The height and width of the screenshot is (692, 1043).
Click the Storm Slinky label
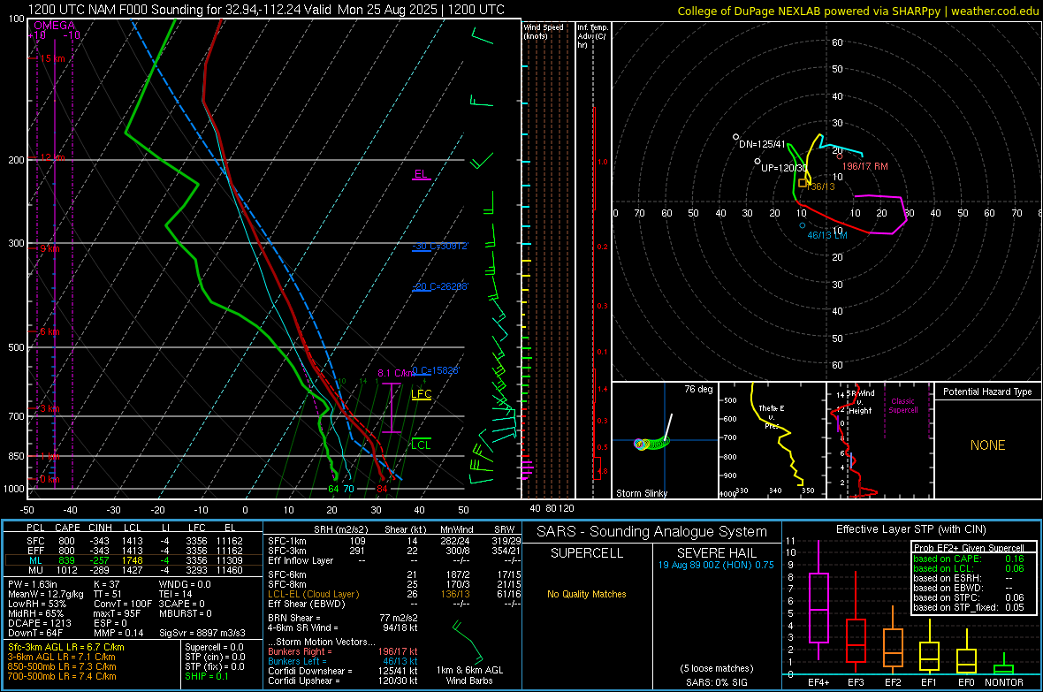coord(641,493)
